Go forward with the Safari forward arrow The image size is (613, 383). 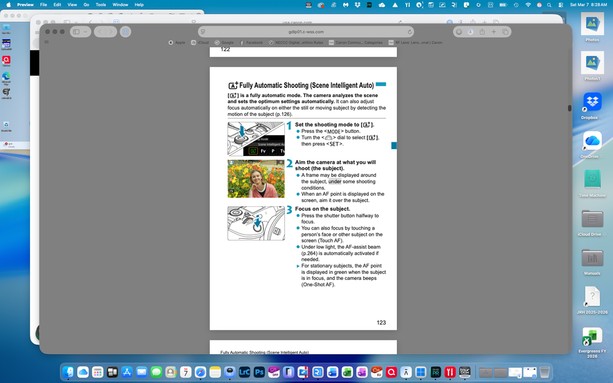click(111, 32)
